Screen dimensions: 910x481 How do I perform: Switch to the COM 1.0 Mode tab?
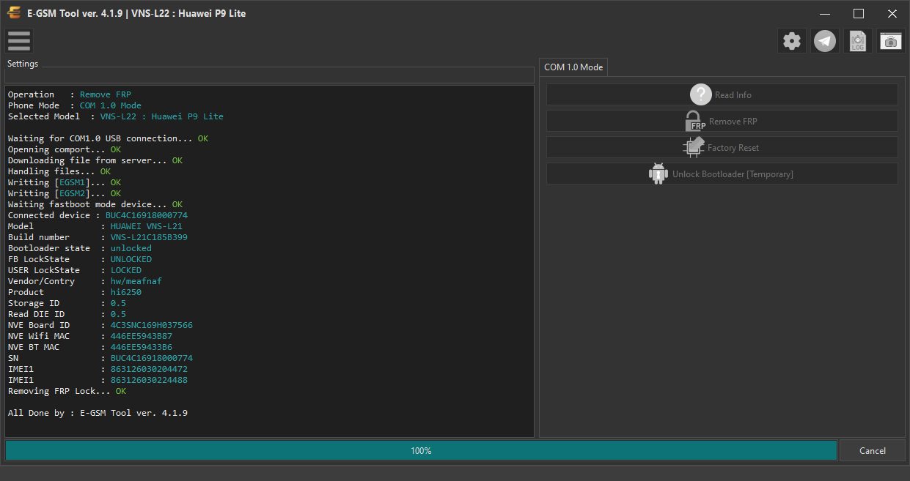(x=573, y=67)
